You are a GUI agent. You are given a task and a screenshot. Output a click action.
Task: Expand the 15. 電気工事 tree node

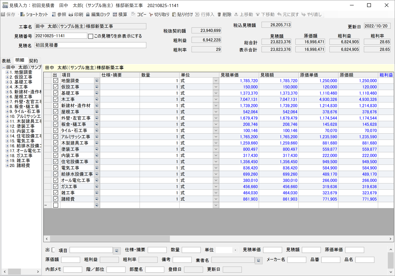(7, 141)
